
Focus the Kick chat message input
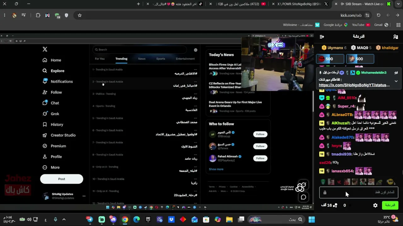[359, 192]
